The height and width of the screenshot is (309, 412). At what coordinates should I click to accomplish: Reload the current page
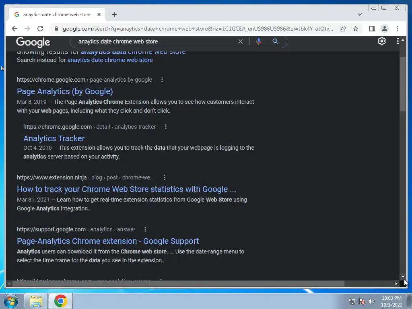click(40, 29)
